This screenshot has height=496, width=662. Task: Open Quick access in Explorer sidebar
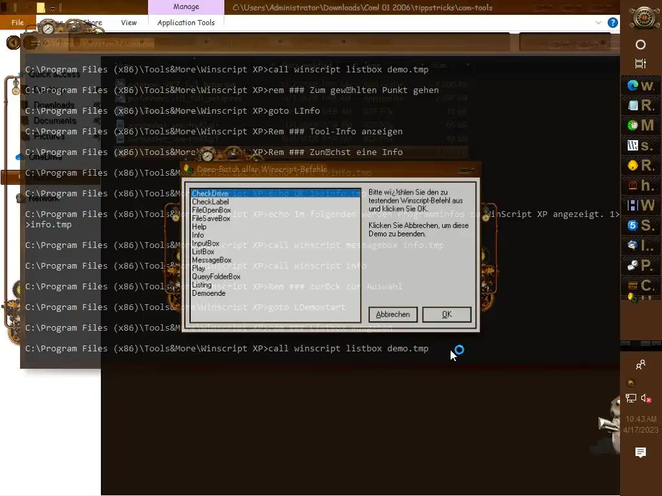click(x=54, y=75)
